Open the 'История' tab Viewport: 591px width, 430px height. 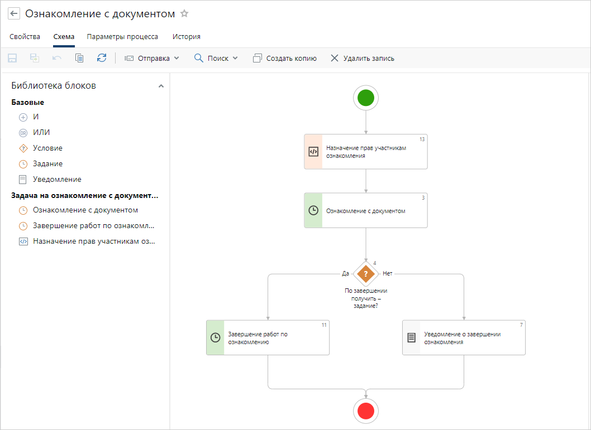pyautogui.click(x=186, y=37)
